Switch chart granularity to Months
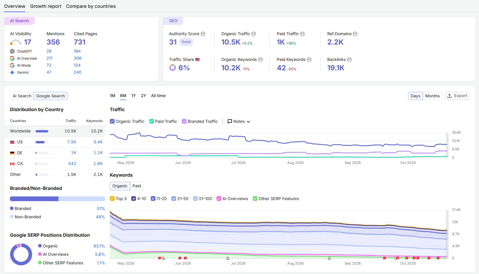This screenshot has height=274, width=479. point(432,96)
